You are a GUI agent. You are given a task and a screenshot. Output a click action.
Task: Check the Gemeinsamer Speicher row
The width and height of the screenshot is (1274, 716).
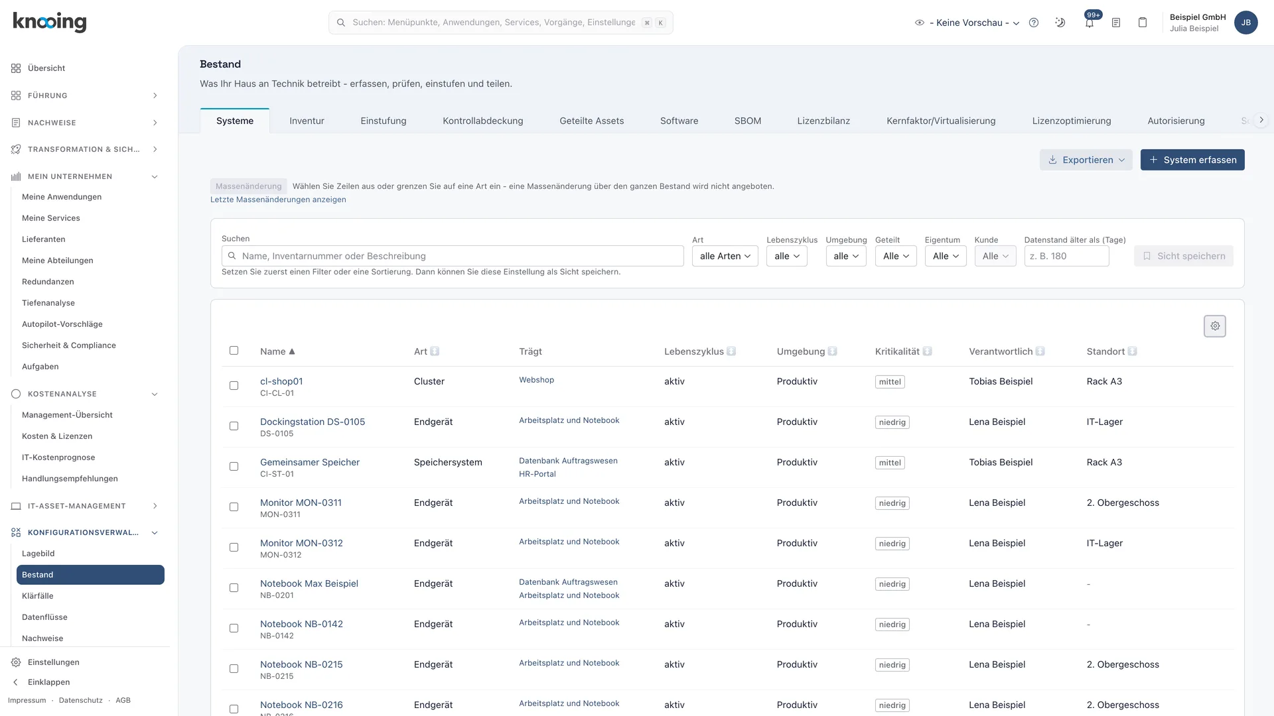coord(234,467)
